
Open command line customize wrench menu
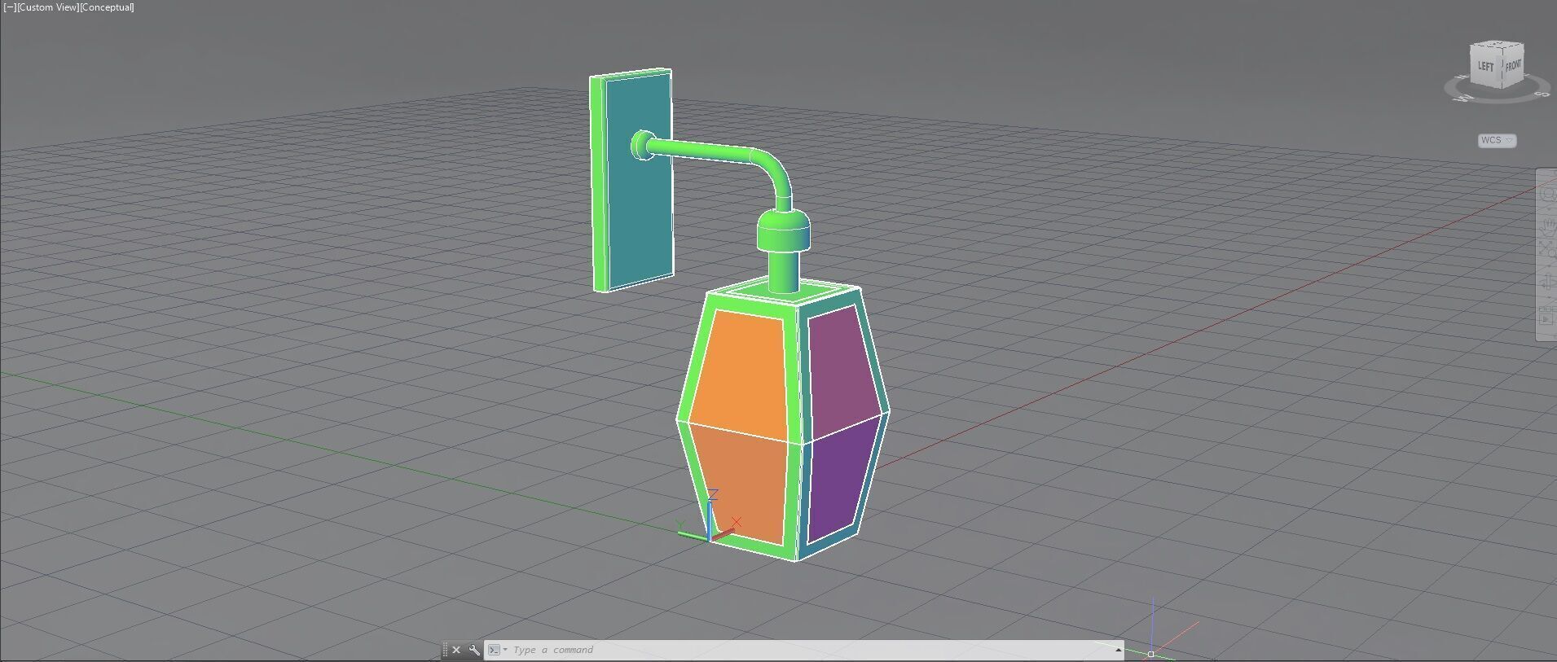[x=474, y=650]
